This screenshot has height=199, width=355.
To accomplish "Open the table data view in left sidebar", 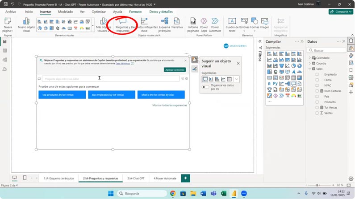I will 5,51.
